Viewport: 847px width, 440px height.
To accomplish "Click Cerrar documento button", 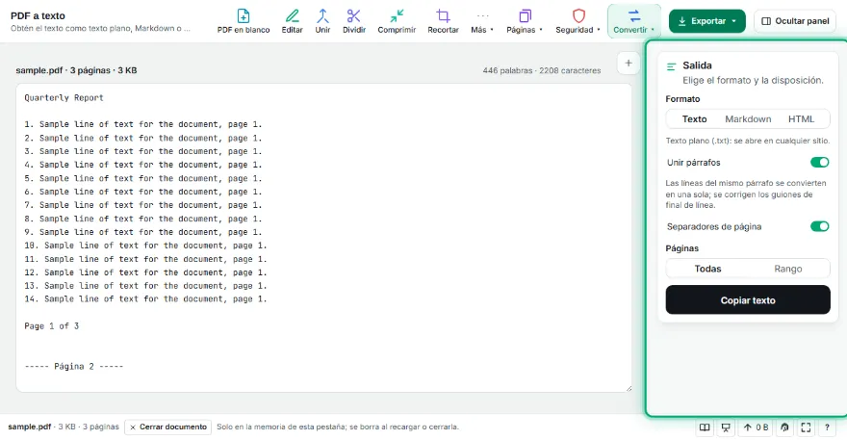I will pos(168,427).
